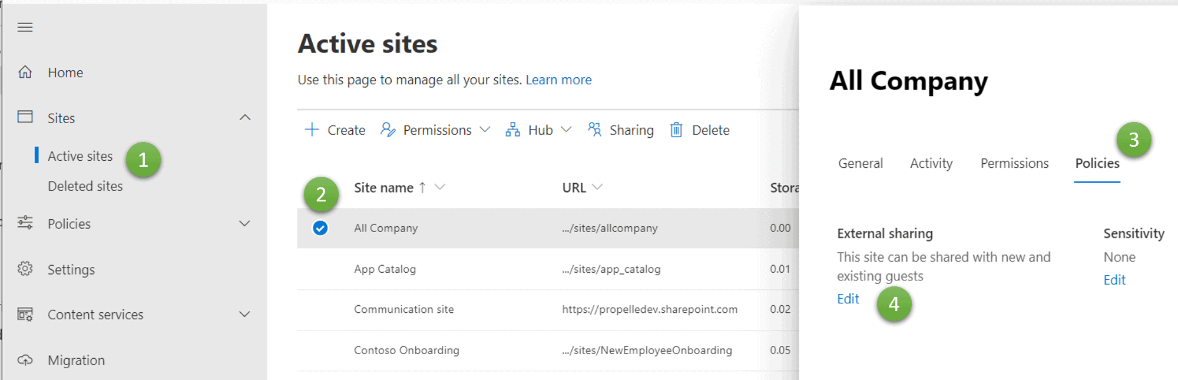Edit the External sharing setting
Image resolution: width=1178 pixels, height=380 pixels.
pyautogui.click(x=848, y=299)
